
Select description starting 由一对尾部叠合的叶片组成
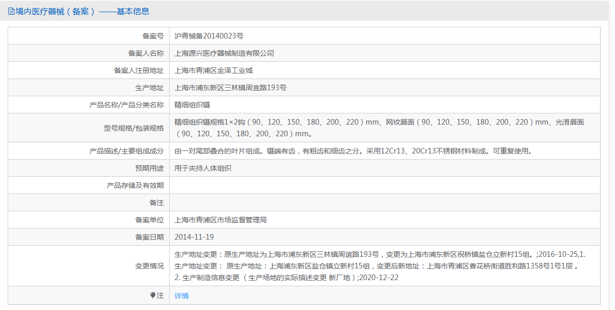pyautogui.click(x=353, y=151)
